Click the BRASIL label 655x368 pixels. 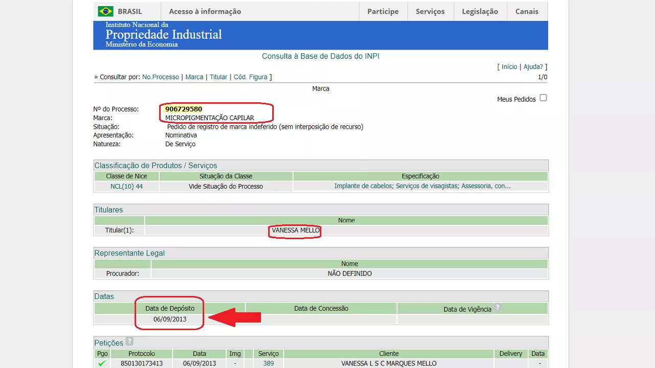point(130,11)
